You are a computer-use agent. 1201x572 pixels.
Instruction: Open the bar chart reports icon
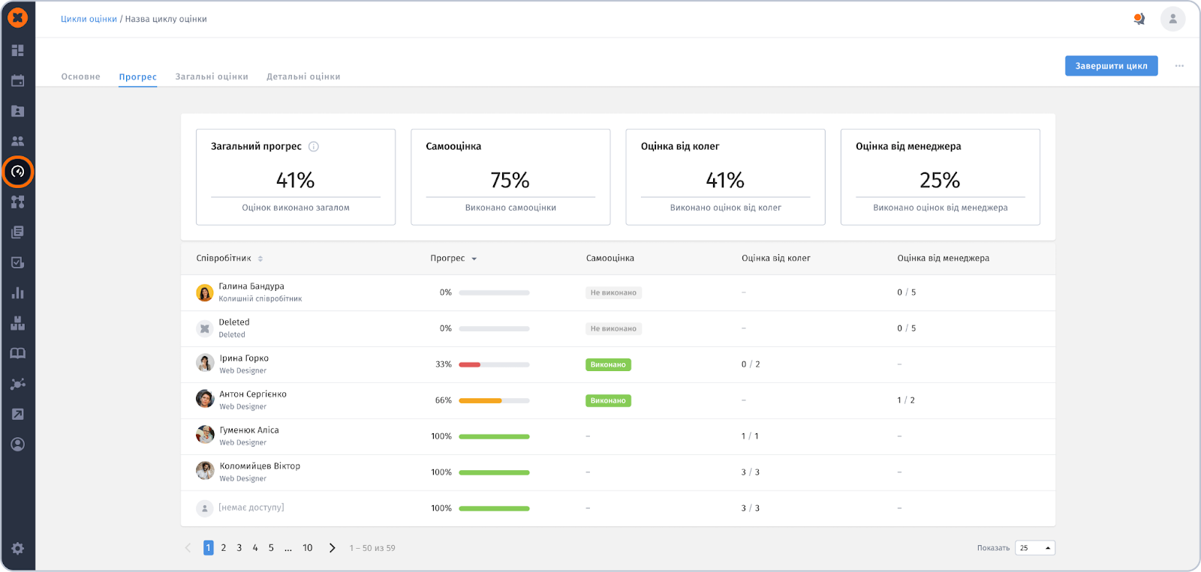[18, 293]
